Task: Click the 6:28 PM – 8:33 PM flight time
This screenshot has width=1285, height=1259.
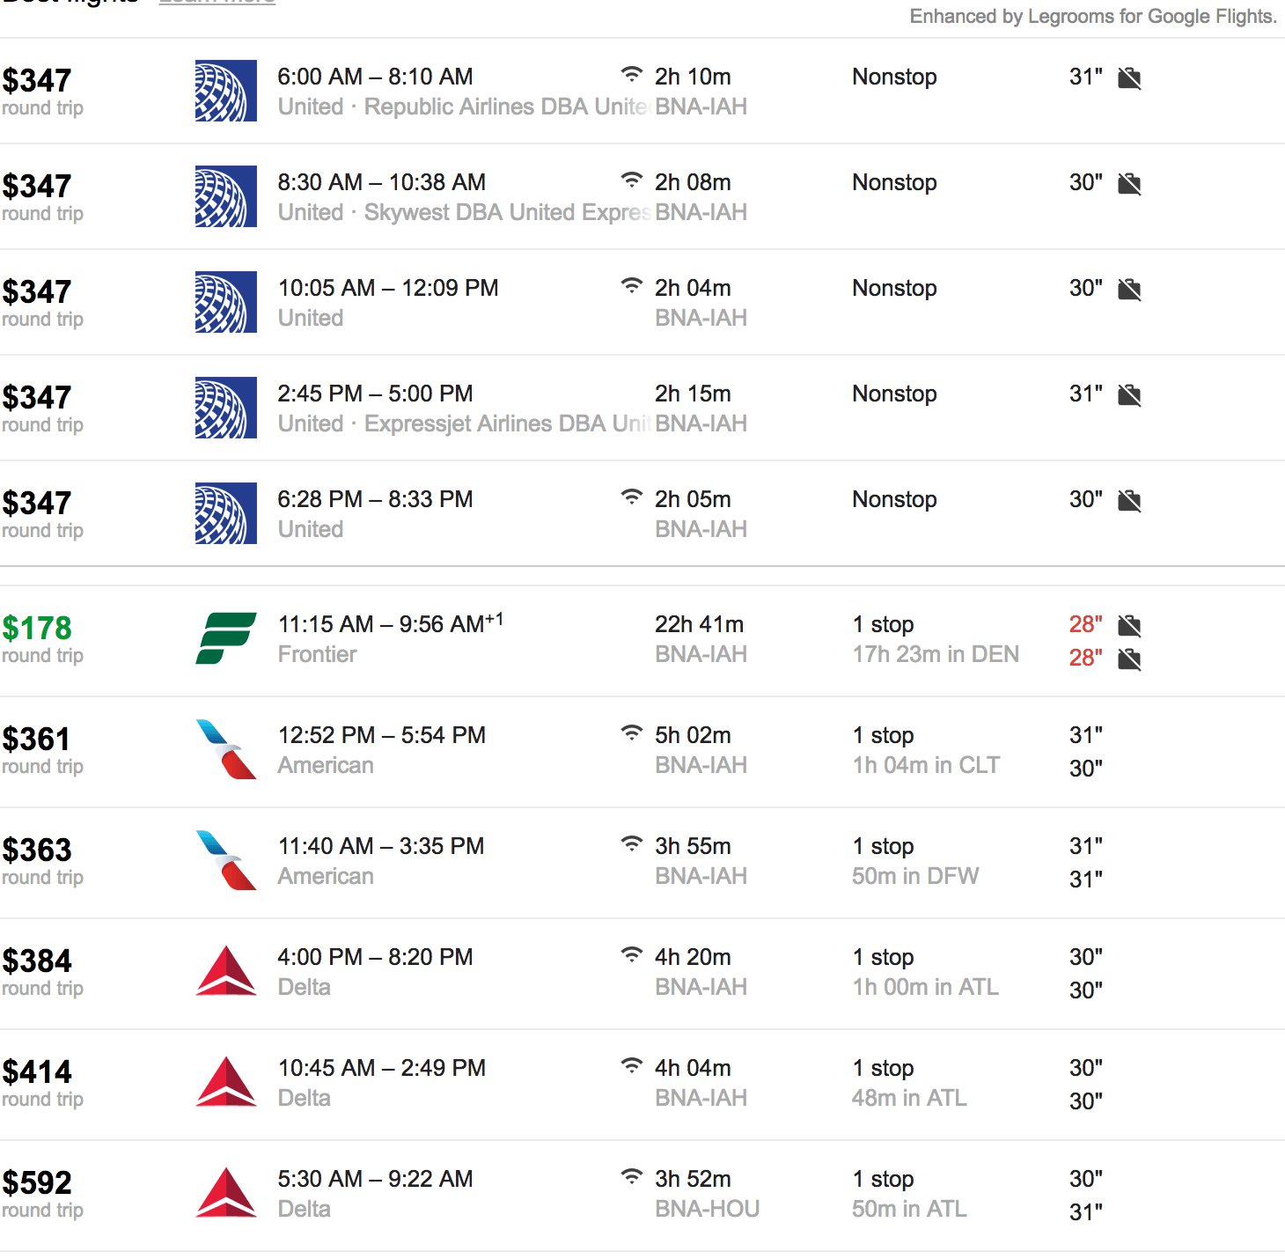Action: tap(376, 499)
